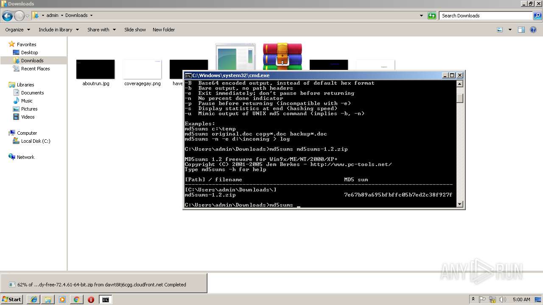Select the coveragegay.png thumbnail

[142, 69]
